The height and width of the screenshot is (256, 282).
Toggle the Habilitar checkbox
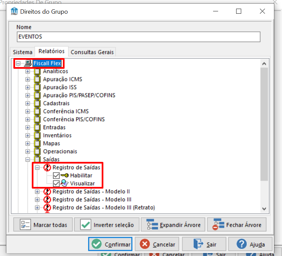(56, 176)
